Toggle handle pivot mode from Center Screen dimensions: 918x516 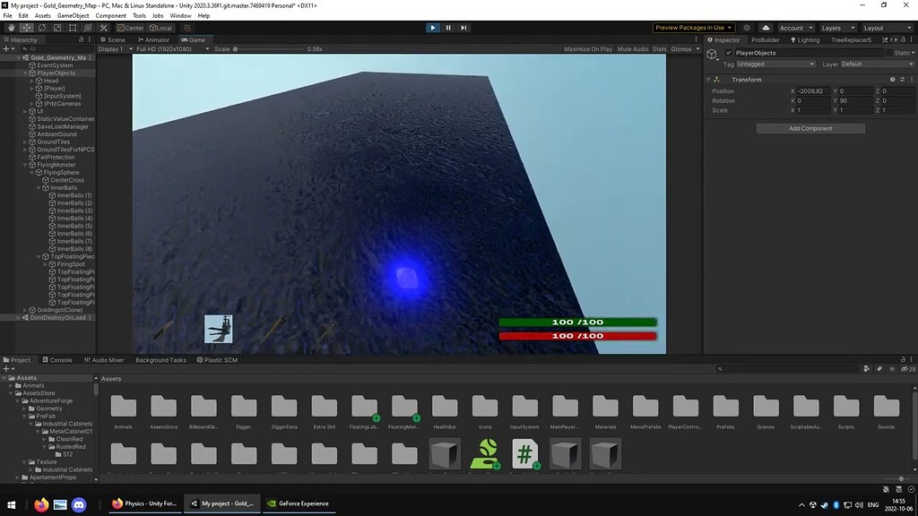click(x=130, y=28)
